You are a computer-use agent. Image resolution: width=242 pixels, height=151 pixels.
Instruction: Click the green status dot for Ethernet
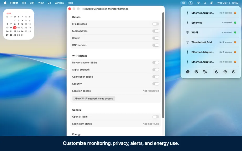coord(235,23)
